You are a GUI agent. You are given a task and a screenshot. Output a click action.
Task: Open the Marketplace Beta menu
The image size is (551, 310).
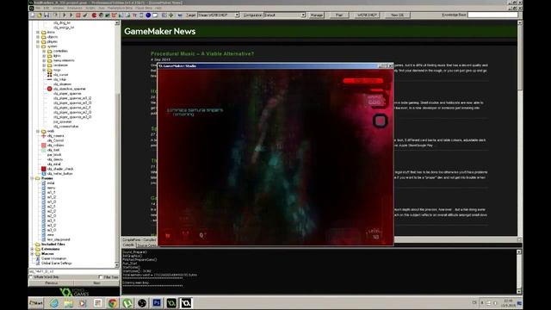(120, 8)
